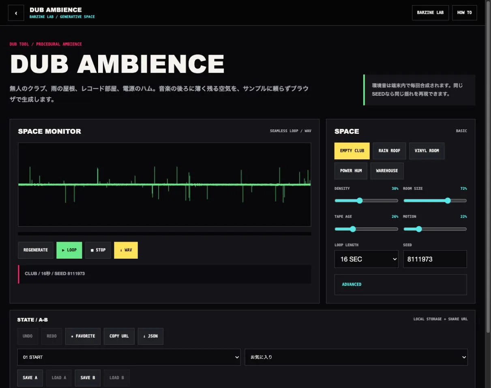The height and width of the screenshot is (388, 491).
Task: Adjust the DENSITY slider
Action: 366,201
